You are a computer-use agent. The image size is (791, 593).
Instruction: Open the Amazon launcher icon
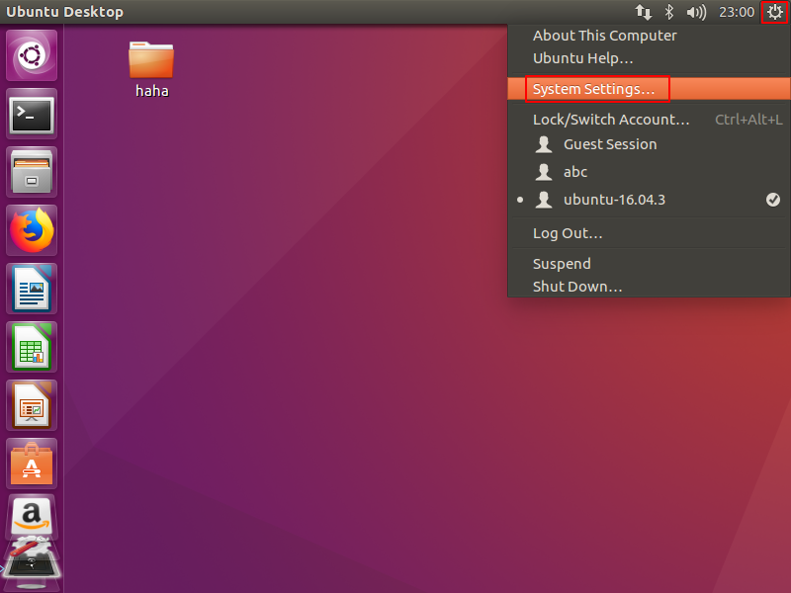pos(32,516)
